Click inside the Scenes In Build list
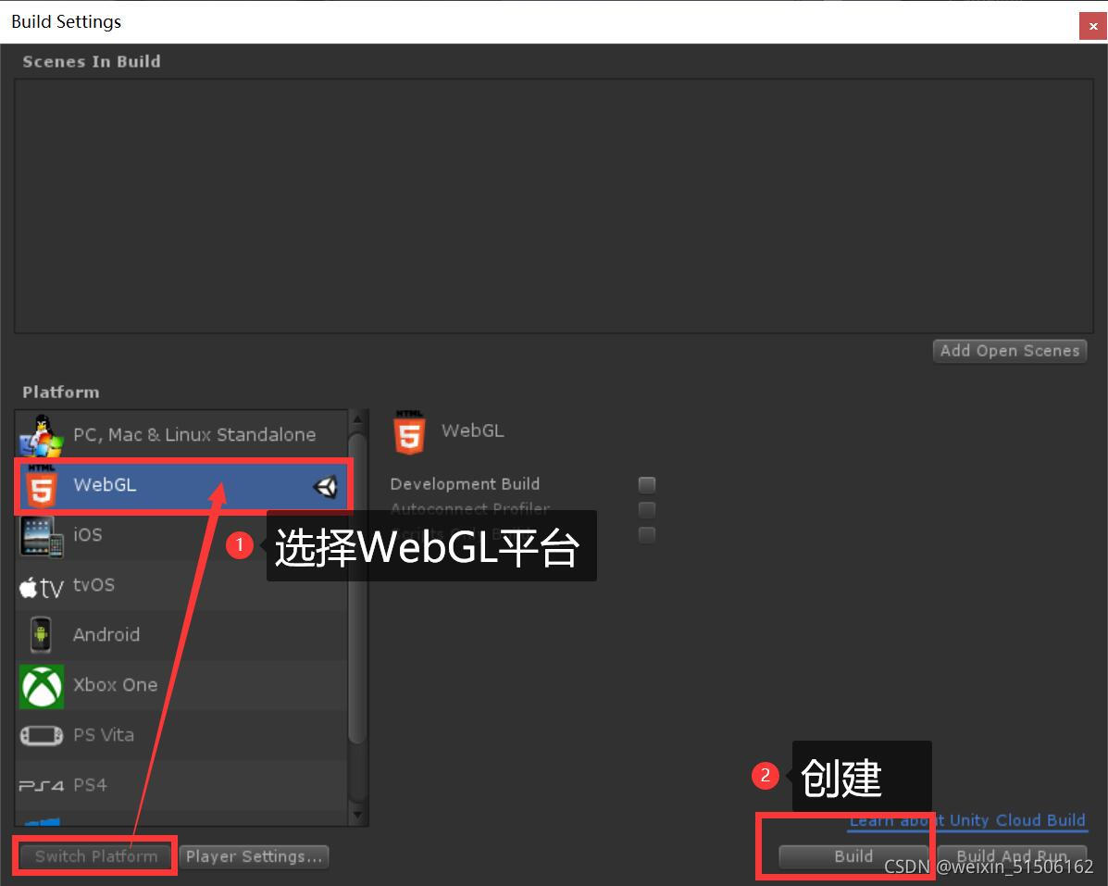 pyautogui.click(x=554, y=206)
